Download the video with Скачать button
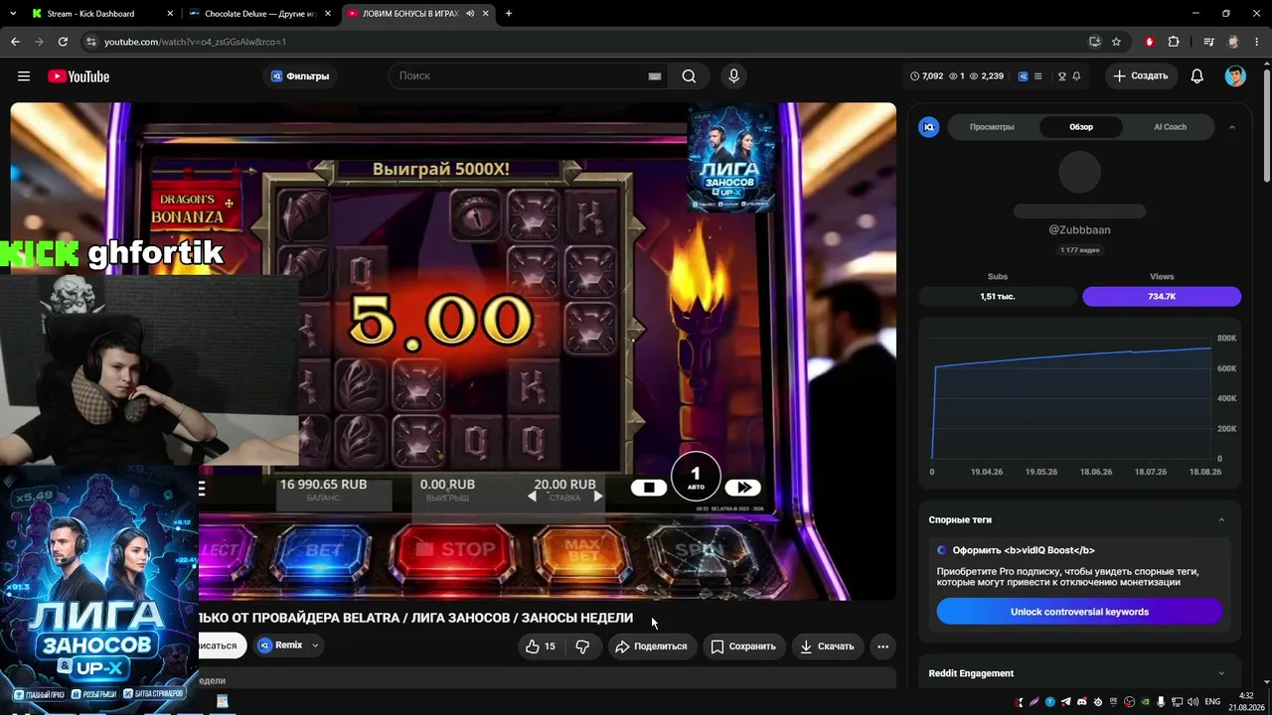1272x715 pixels. 826,646
